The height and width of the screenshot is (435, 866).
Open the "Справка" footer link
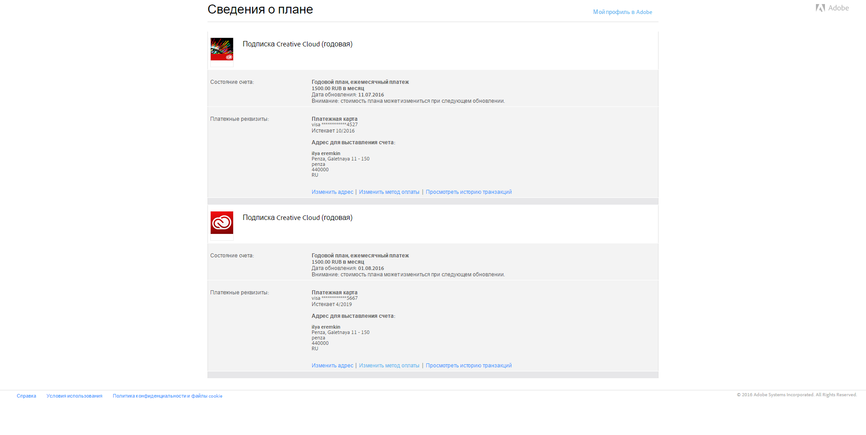tap(26, 396)
